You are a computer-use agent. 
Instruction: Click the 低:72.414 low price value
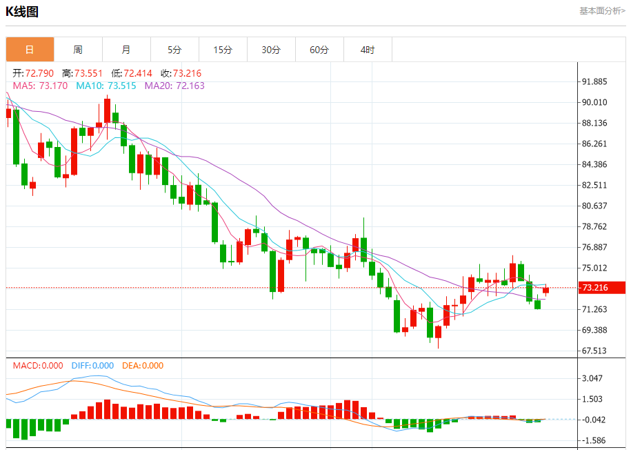[x=132, y=73]
